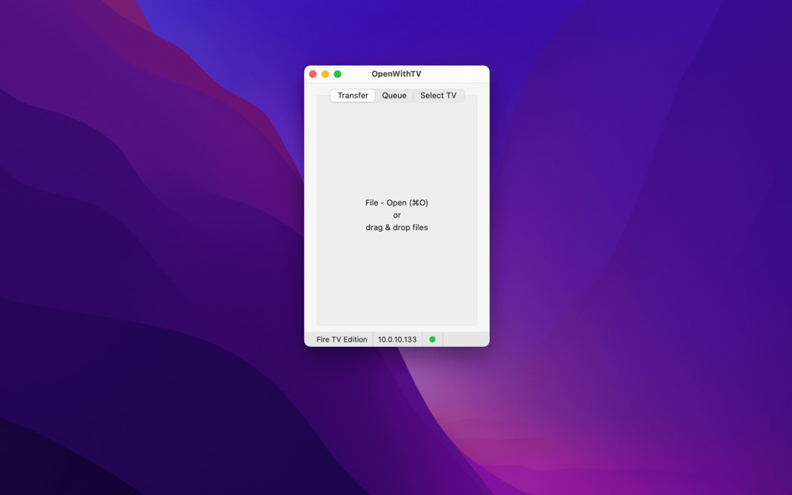Click the green zoom window button
This screenshot has height=495, width=792.
pyautogui.click(x=336, y=73)
